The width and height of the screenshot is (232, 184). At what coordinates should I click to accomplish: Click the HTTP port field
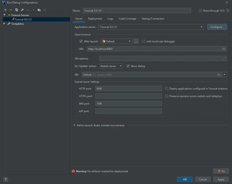tap(128, 89)
